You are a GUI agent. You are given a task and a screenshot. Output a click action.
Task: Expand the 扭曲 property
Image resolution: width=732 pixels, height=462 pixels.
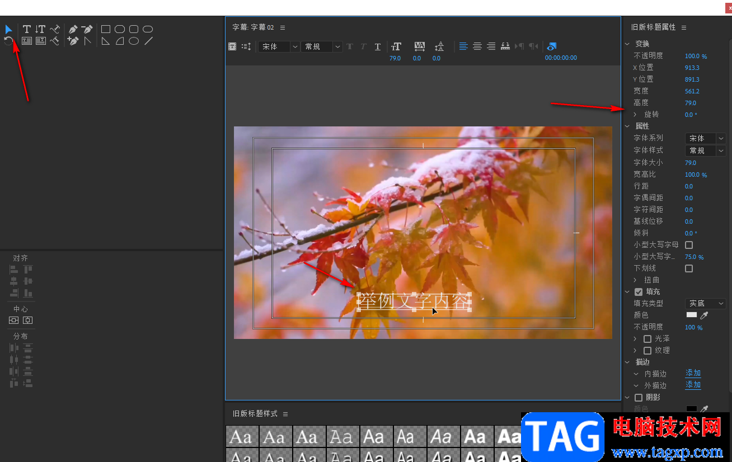[x=635, y=280]
